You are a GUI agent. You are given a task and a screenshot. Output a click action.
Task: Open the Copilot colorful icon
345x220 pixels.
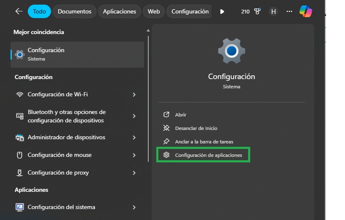point(306,11)
